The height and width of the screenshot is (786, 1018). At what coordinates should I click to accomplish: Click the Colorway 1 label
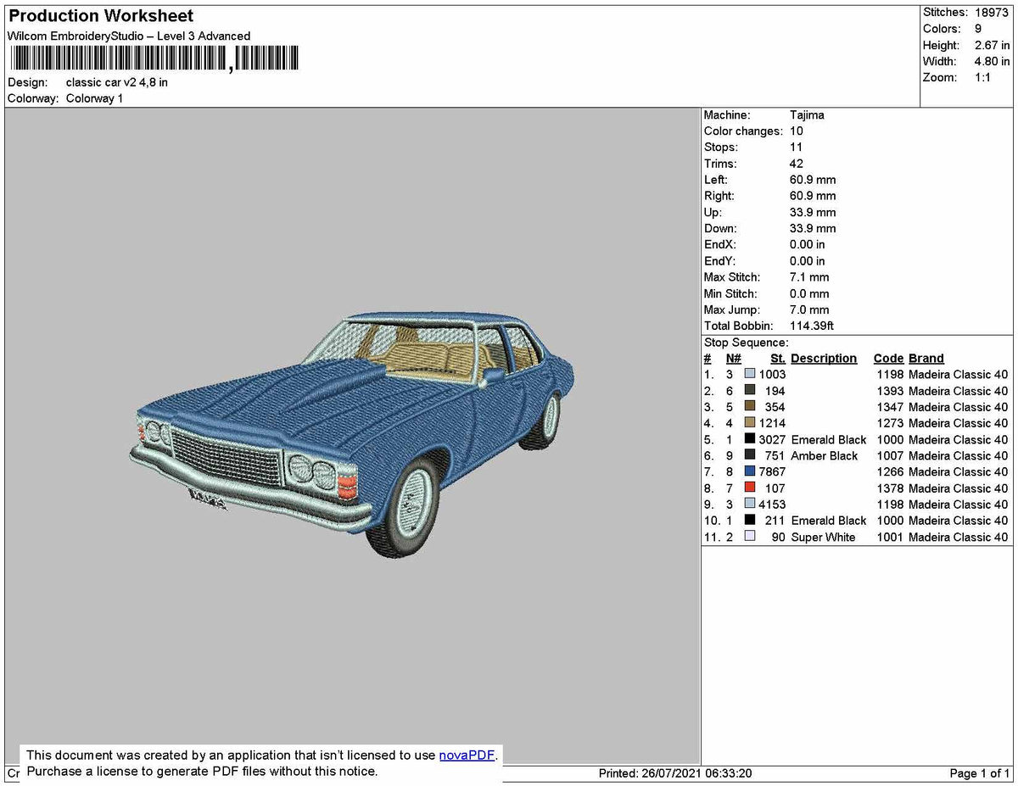click(x=94, y=98)
